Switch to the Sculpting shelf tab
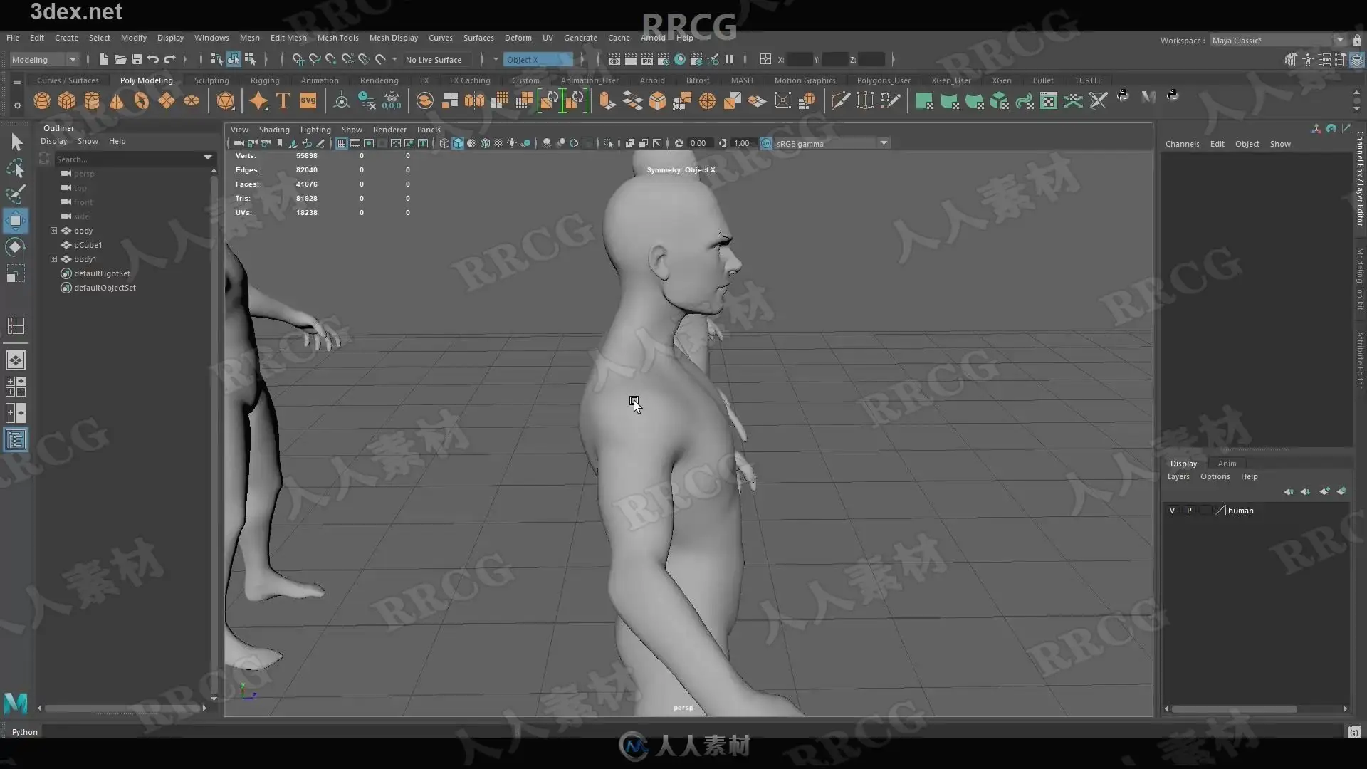This screenshot has width=1367, height=769. pyautogui.click(x=211, y=80)
